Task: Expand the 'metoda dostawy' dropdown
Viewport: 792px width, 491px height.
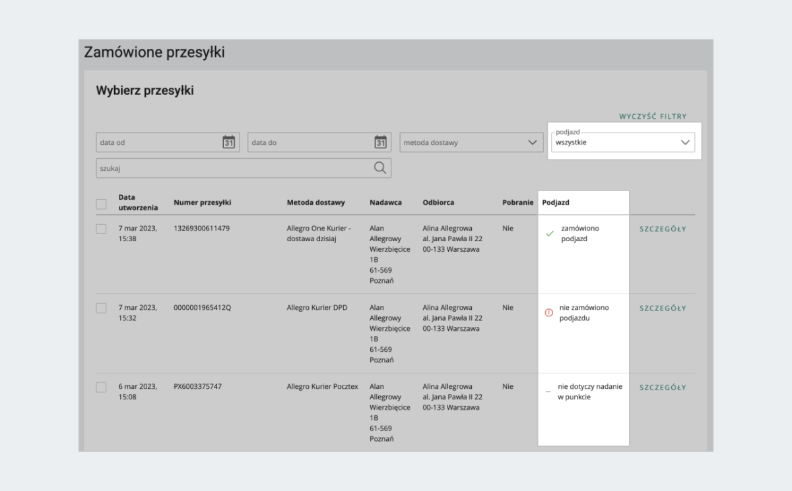Action: click(x=470, y=142)
